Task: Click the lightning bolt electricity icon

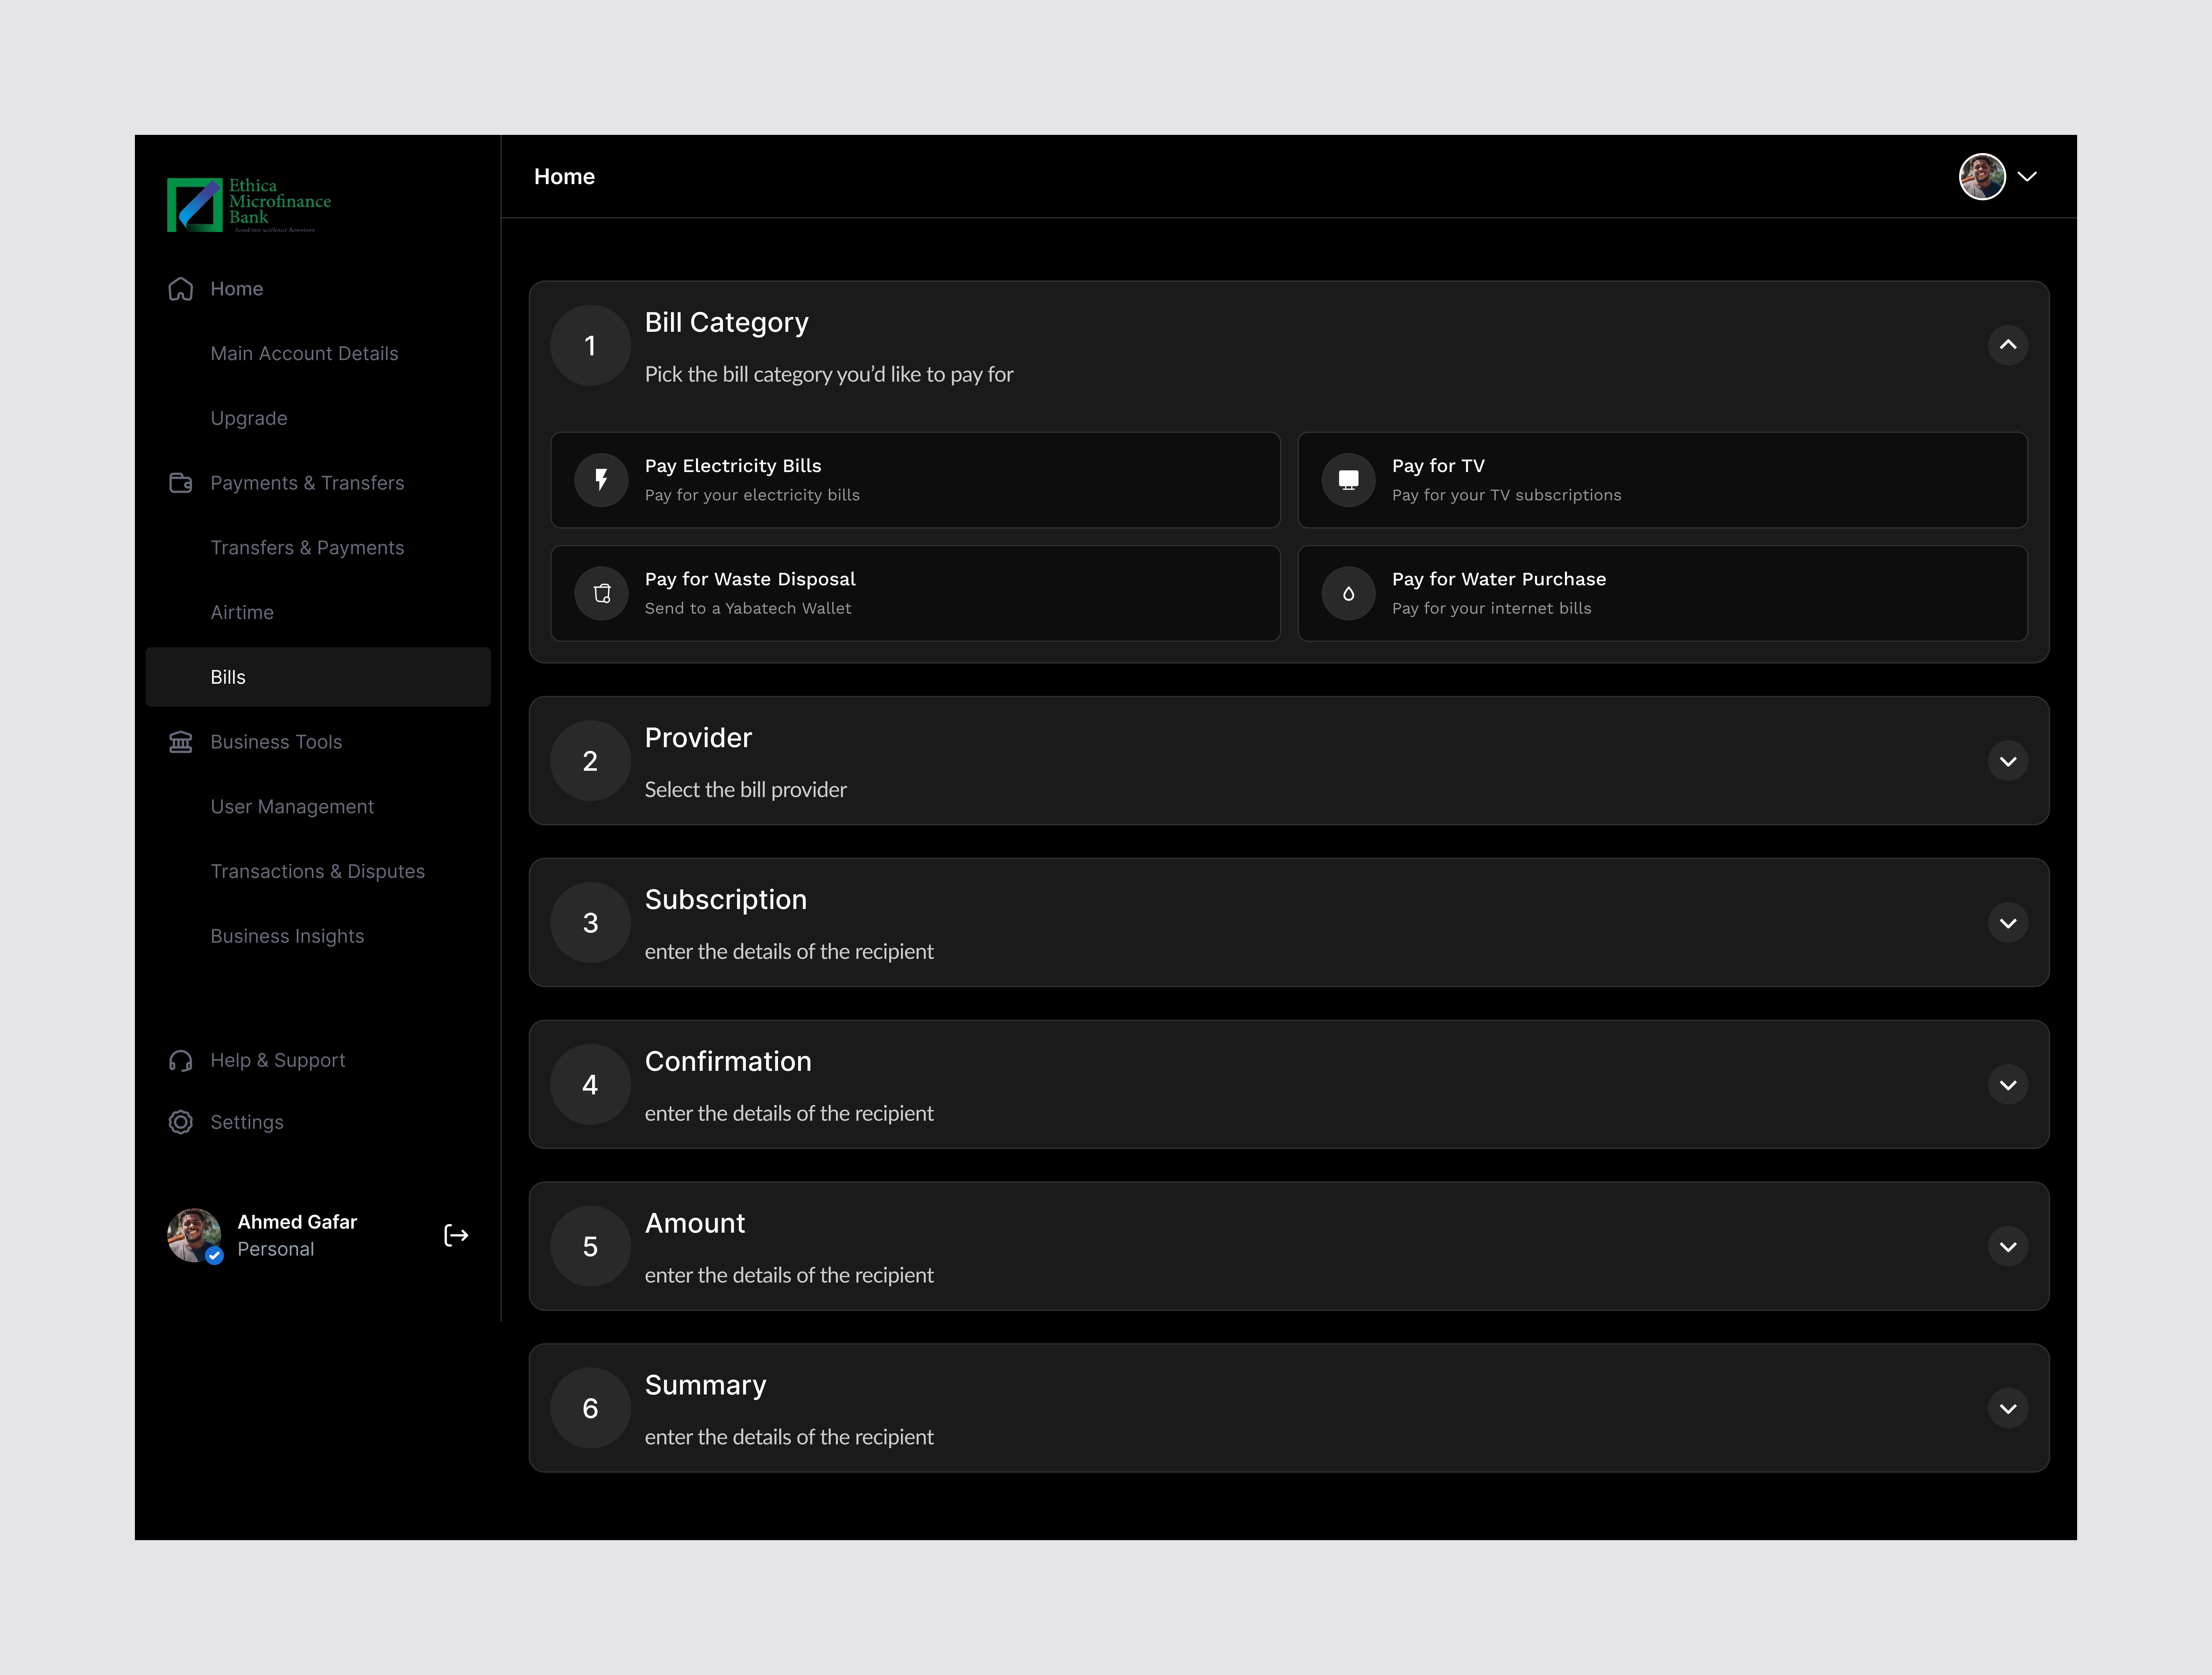Action: [601, 480]
